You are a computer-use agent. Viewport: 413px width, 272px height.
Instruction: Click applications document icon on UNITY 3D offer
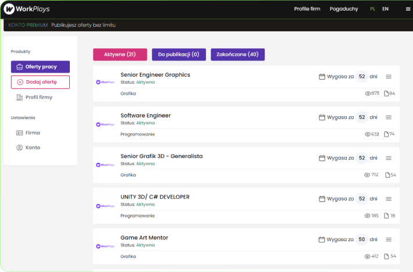coord(386,216)
